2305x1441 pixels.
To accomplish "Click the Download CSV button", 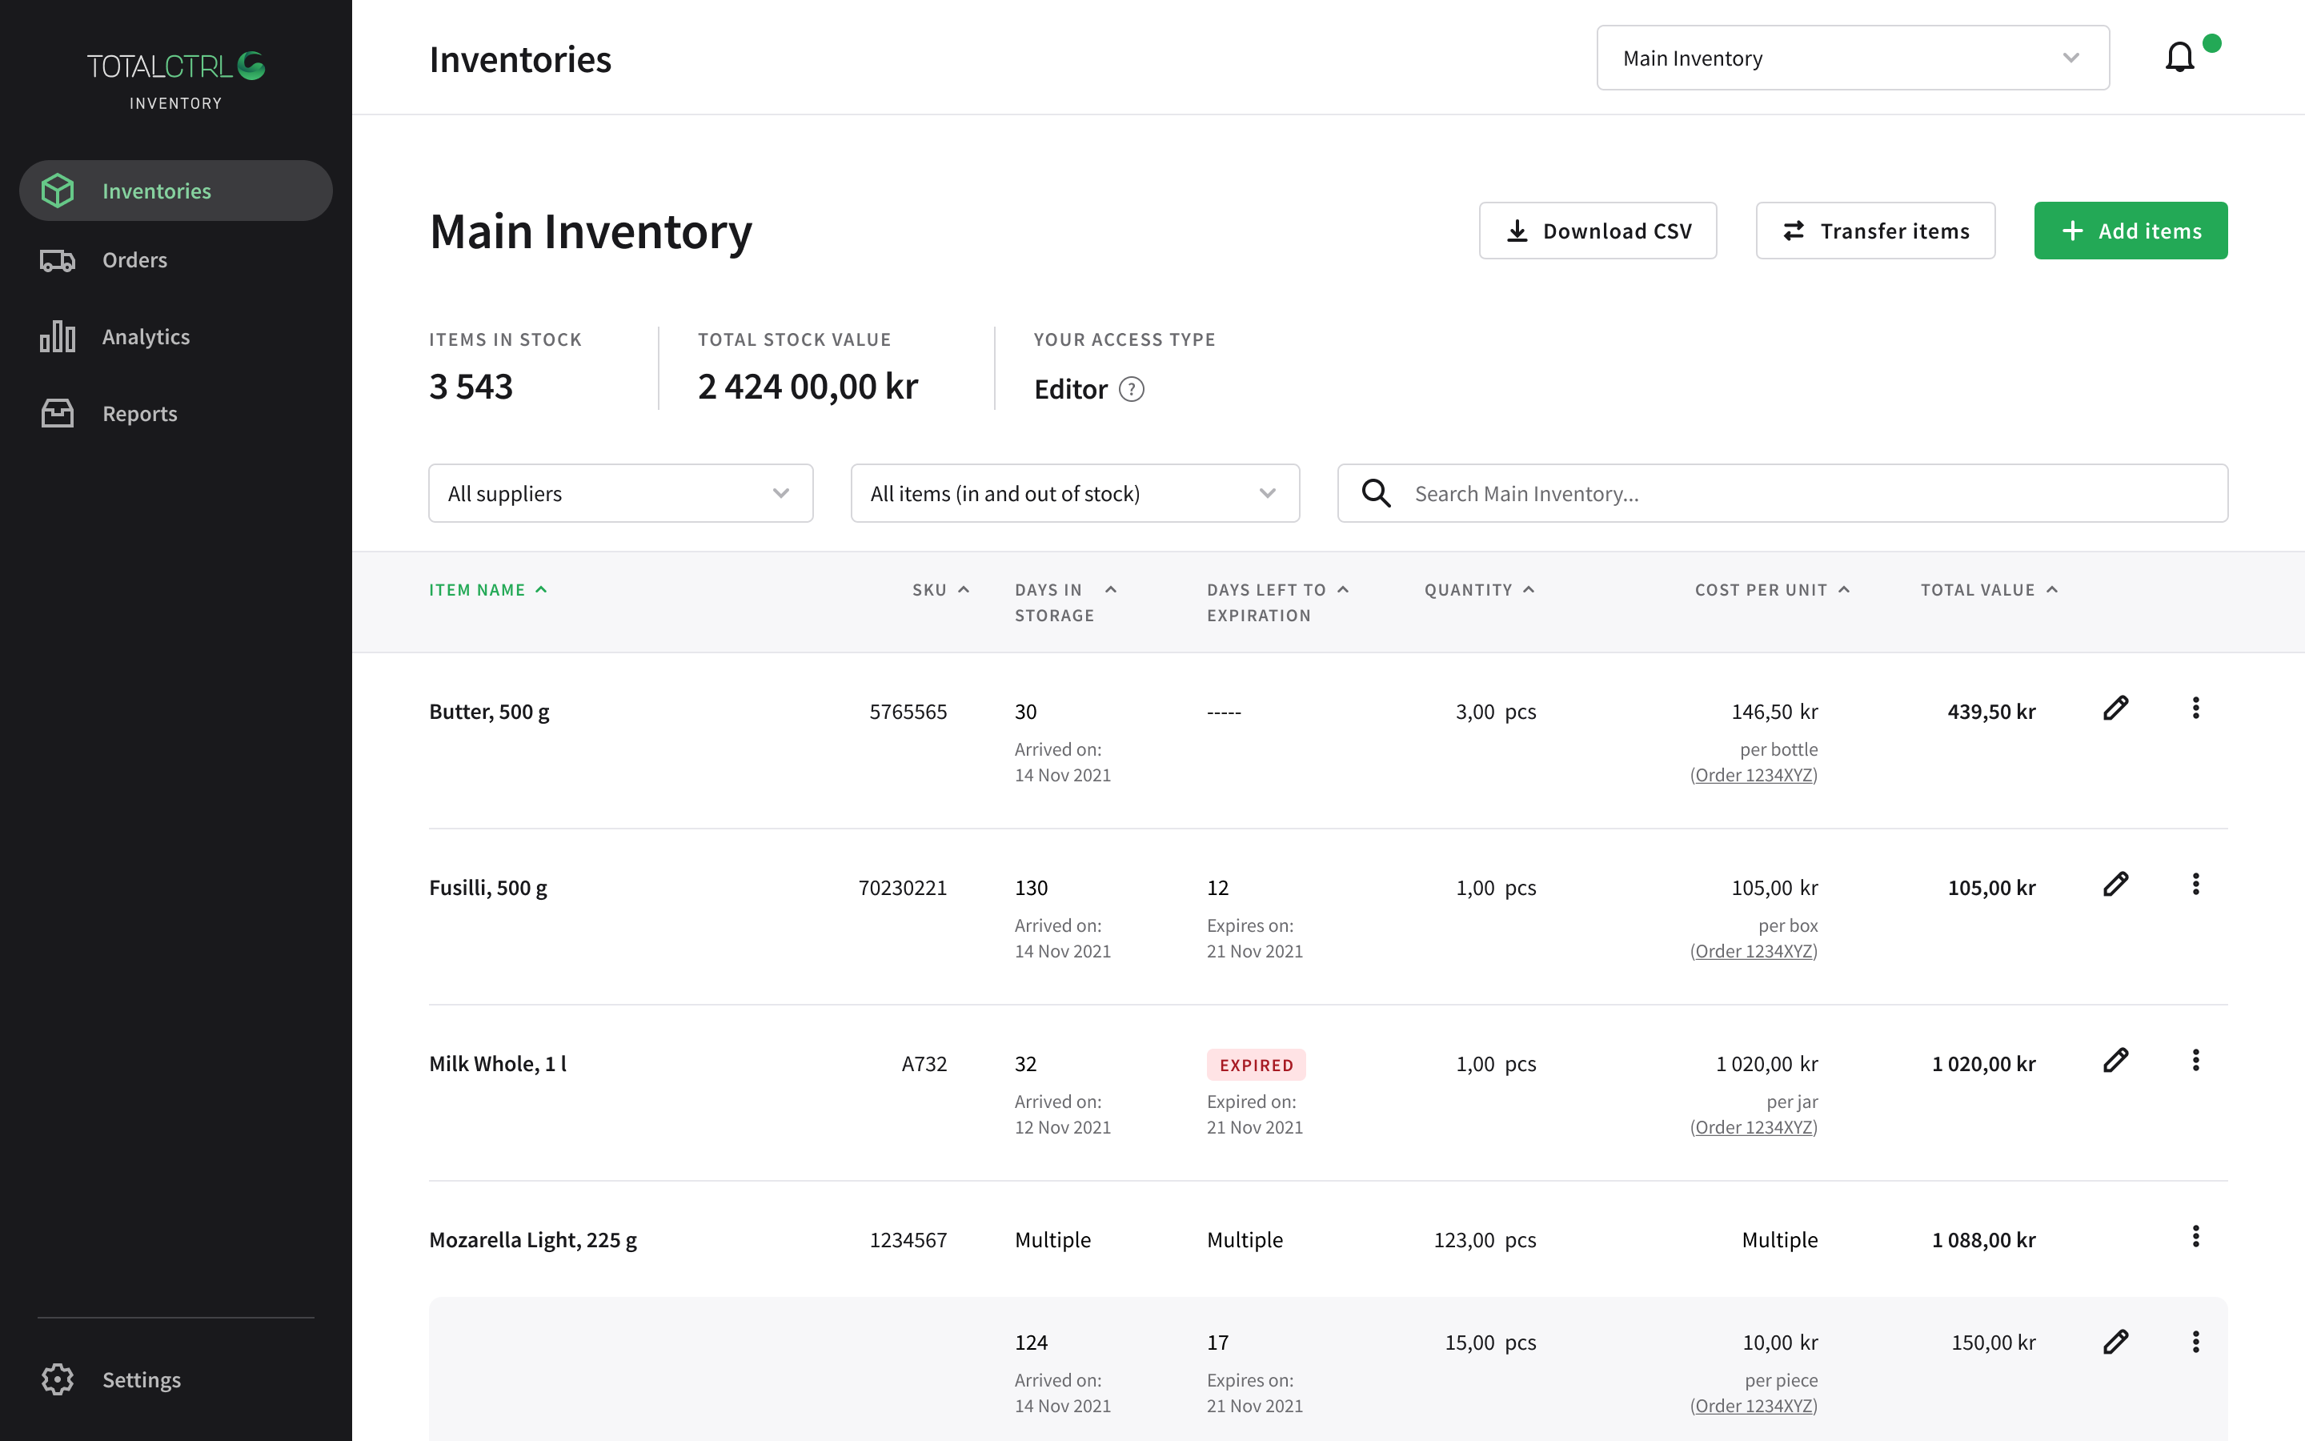I will 1597,231.
